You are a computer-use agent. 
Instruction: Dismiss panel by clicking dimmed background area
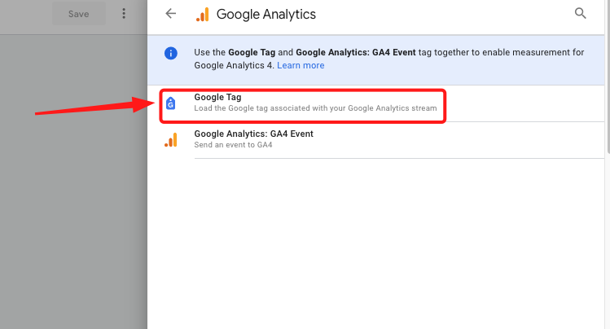(73, 195)
